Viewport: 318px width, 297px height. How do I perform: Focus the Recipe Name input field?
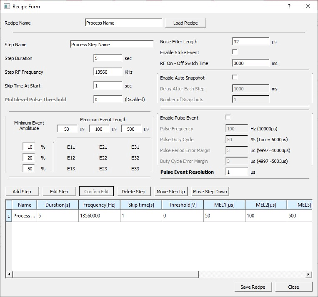123,23
